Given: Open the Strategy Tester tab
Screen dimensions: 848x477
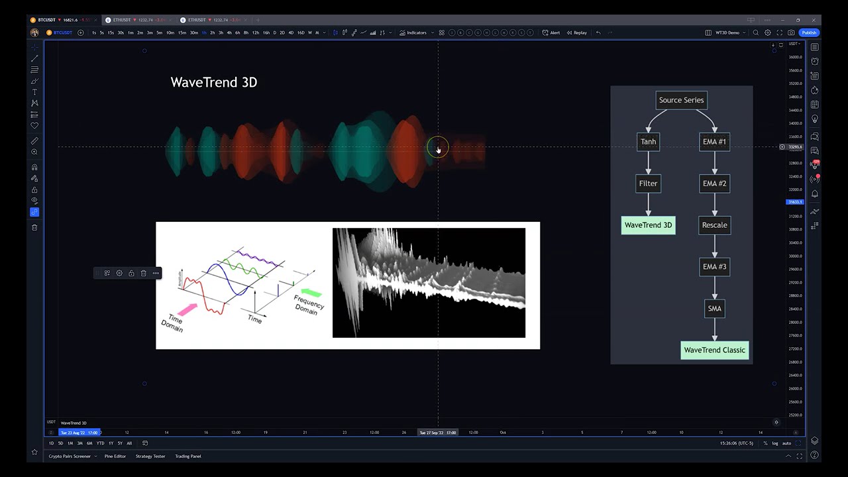Looking at the screenshot, I should coord(150,456).
